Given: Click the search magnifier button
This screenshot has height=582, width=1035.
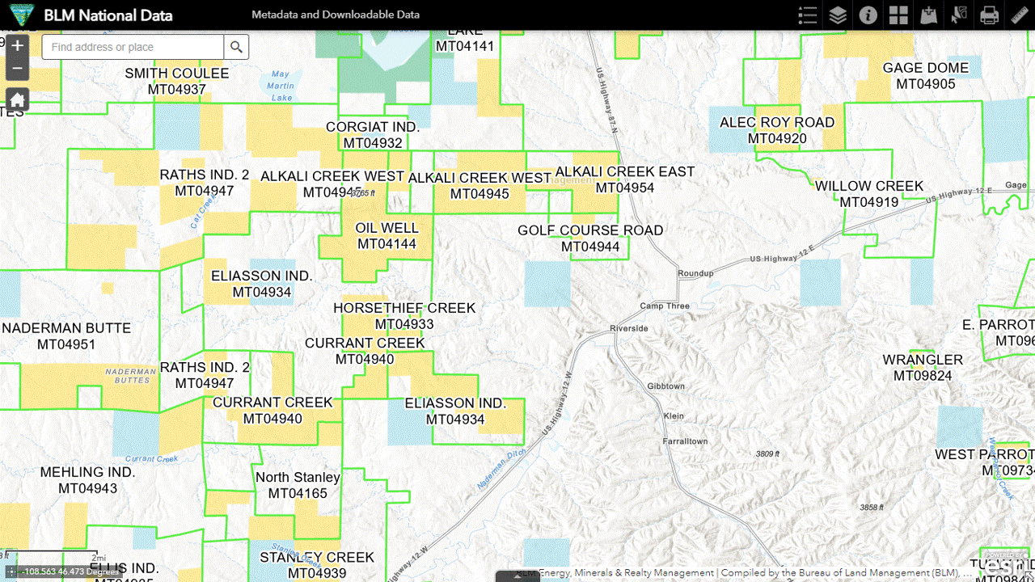Looking at the screenshot, I should tap(236, 47).
